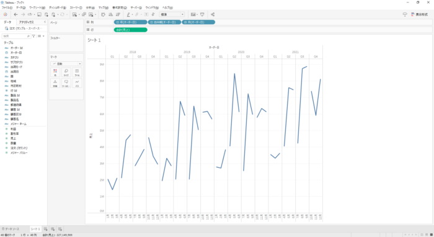Select the シート 1 sheet tab
Viewport: 434px width, 237px height.
tap(35, 229)
